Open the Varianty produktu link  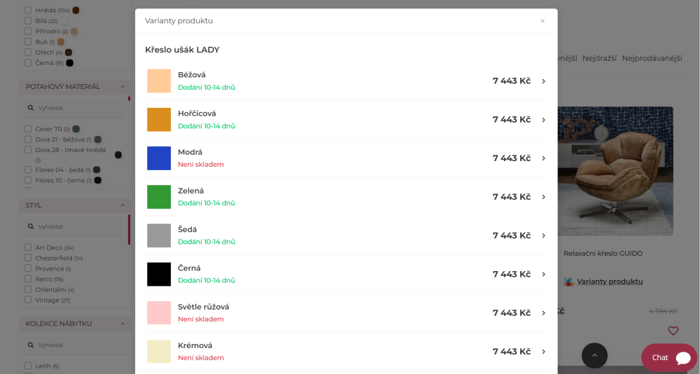pyautogui.click(x=610, y=282)
